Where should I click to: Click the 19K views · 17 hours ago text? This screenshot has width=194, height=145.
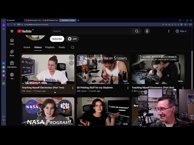coord(34,91)
